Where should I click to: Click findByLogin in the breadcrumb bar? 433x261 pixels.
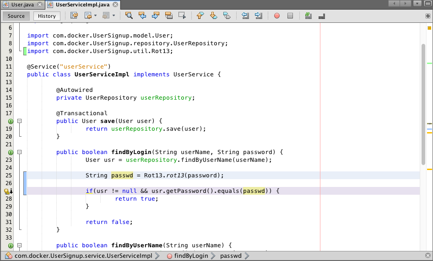[x=191, y=256]
